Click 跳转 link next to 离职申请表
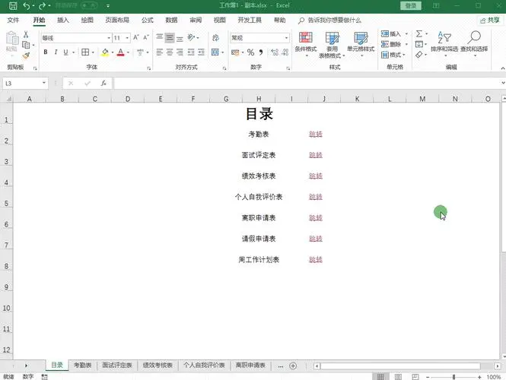This screenshot has width=506, height=380. [x=316, y=218]
